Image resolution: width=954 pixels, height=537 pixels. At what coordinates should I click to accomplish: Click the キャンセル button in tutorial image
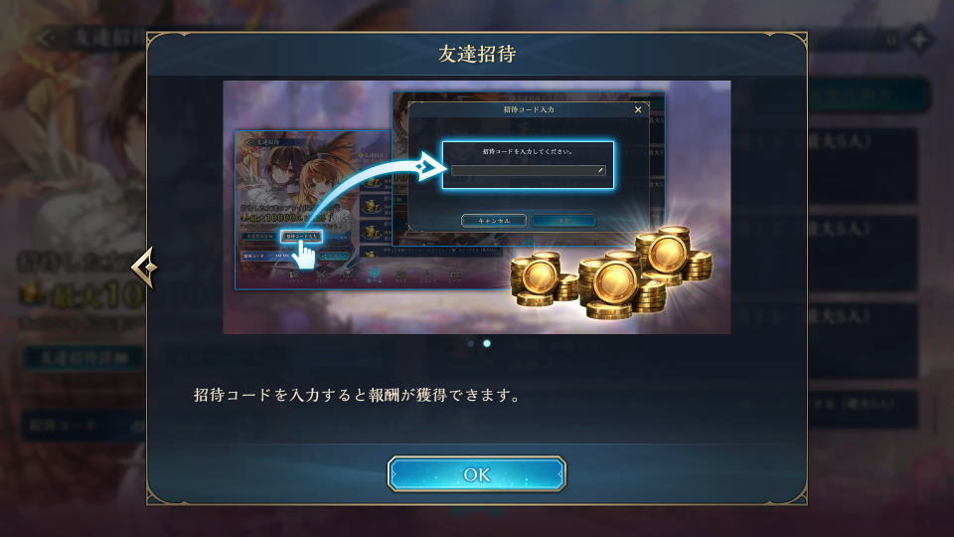pos(494,221)
